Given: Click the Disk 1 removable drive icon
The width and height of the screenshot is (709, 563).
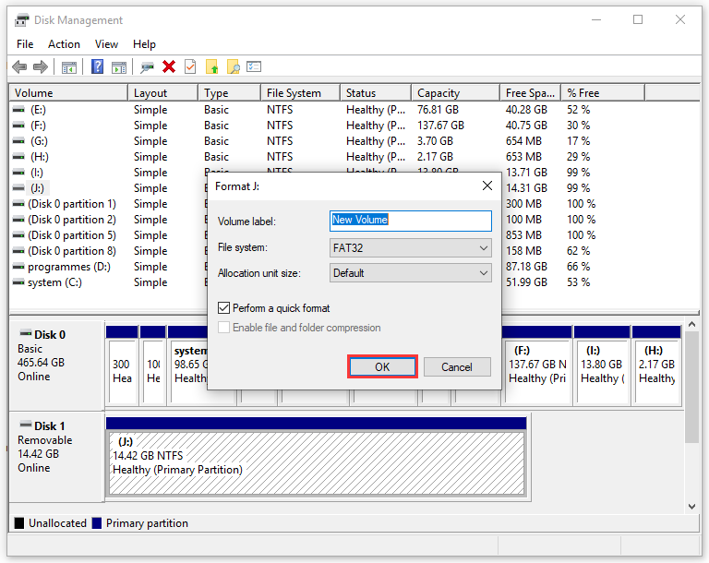Looking at the screenshot, I should (26, 425).
